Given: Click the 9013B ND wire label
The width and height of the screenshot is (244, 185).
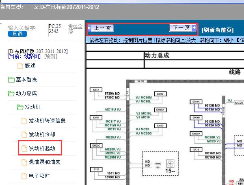Looking at the screenshot, I should (x=212, y=105).
